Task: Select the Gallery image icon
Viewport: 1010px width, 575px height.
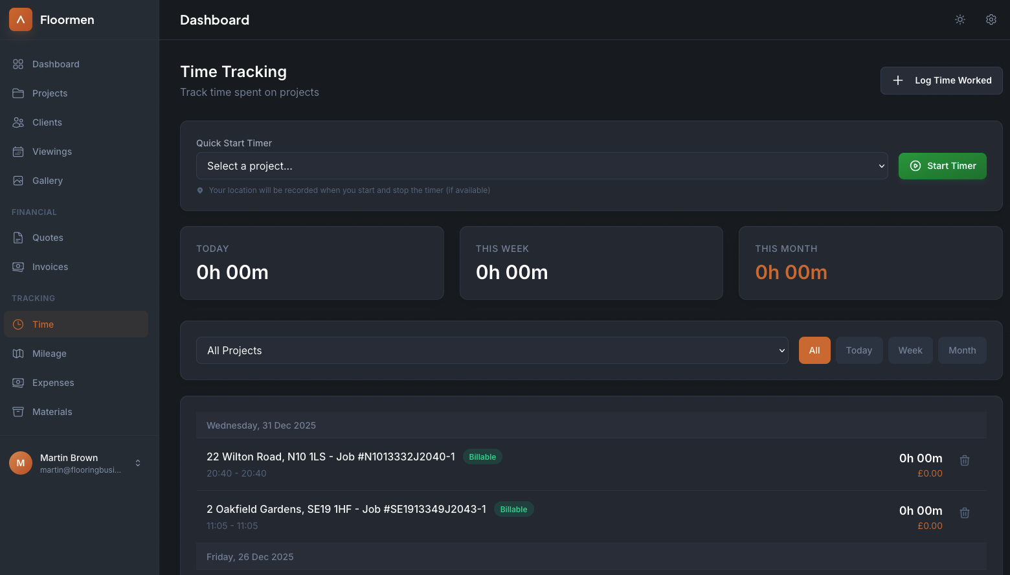Action: coord(18,180)
